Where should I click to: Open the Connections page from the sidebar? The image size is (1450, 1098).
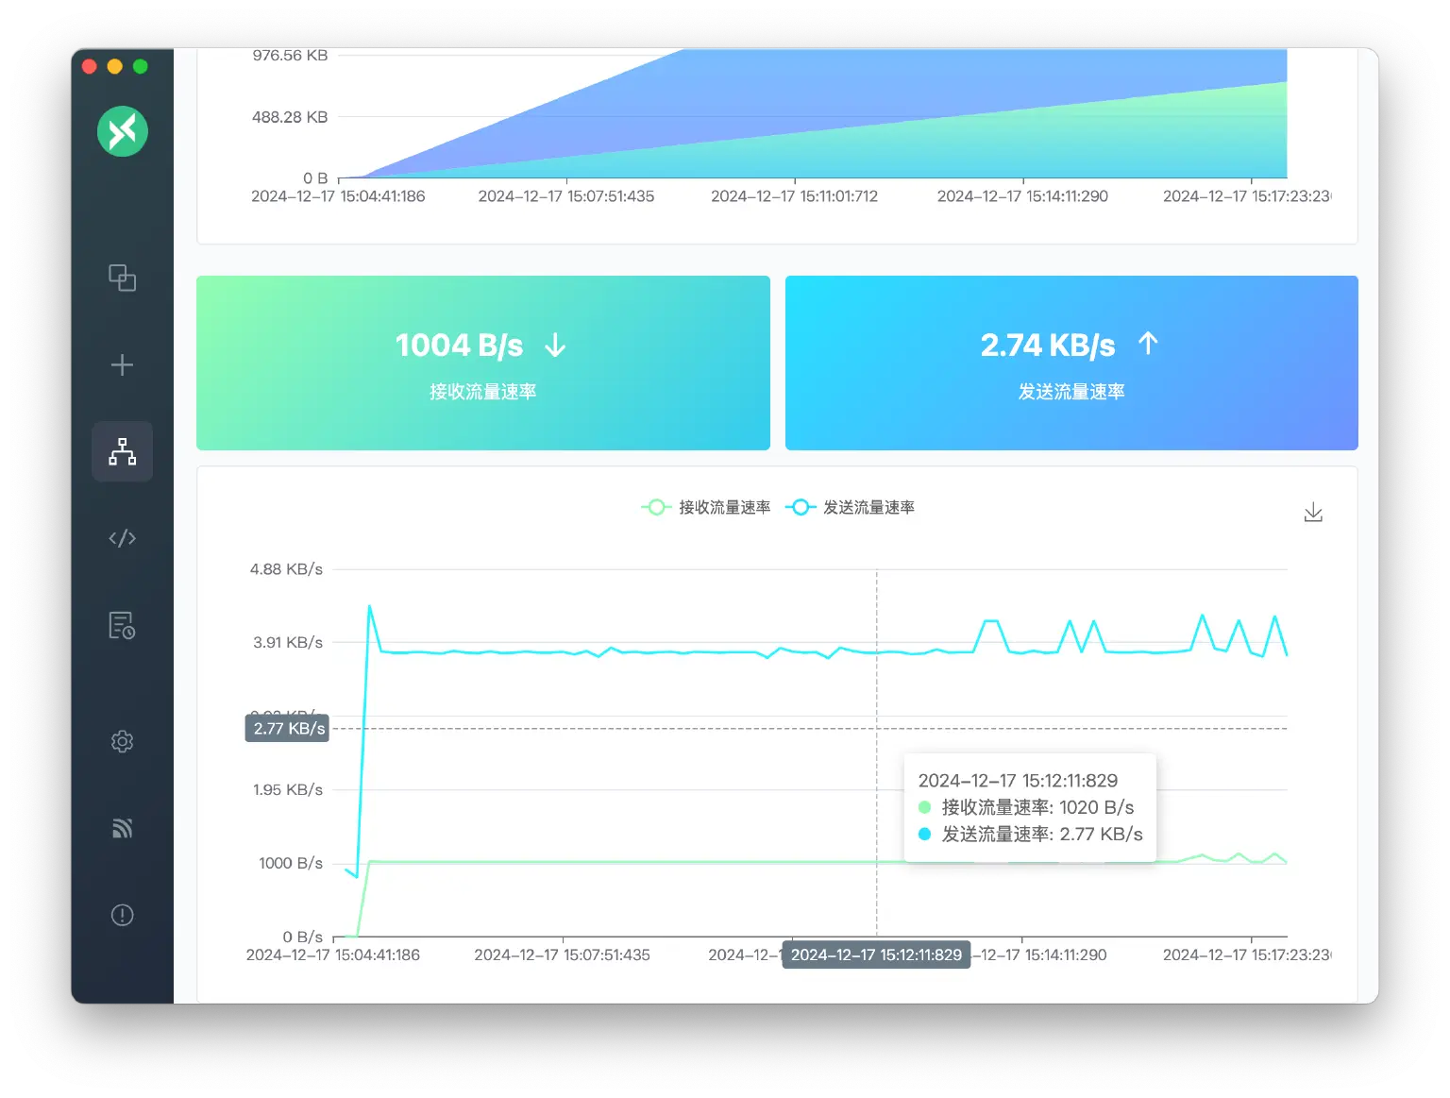(122, 278)
